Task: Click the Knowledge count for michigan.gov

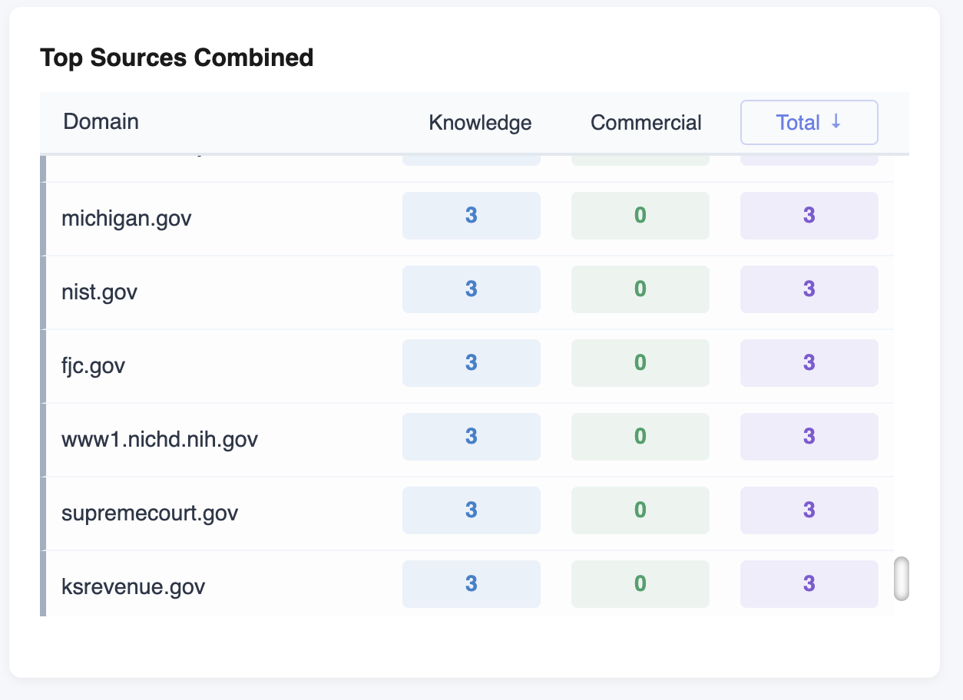Action: tap(472, 216)
